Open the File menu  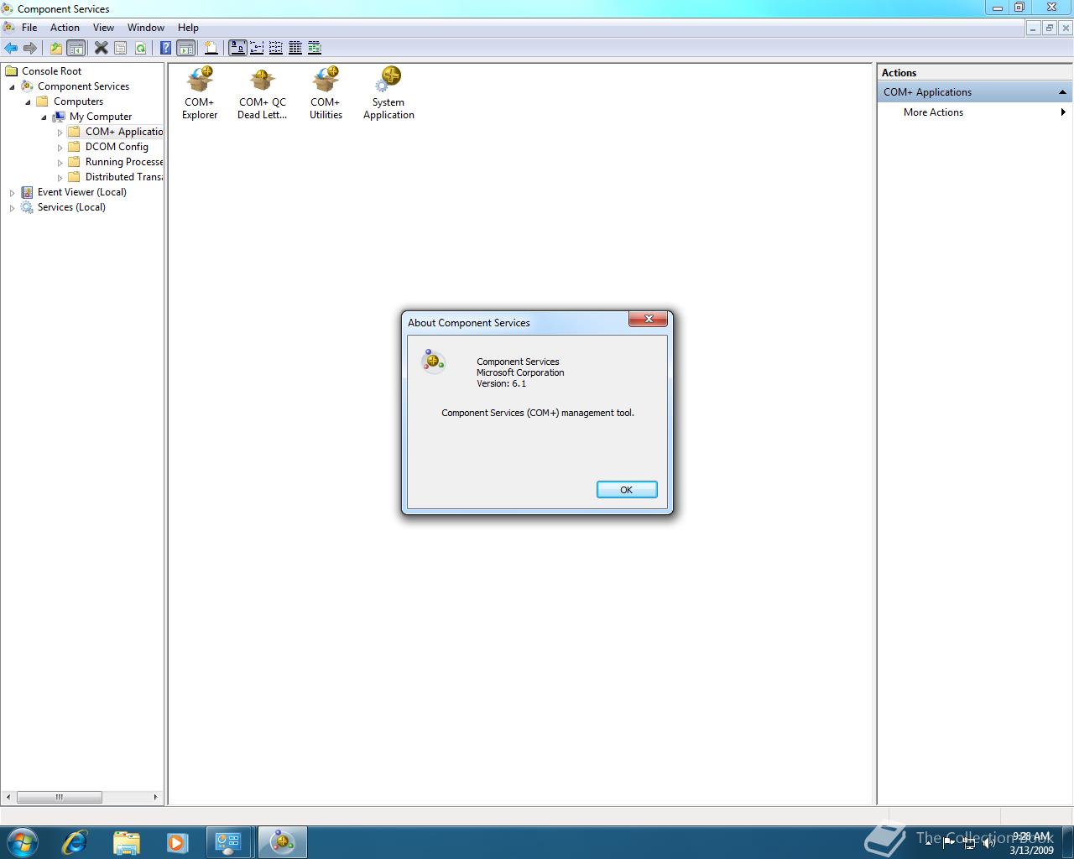(x=29, y=28)
